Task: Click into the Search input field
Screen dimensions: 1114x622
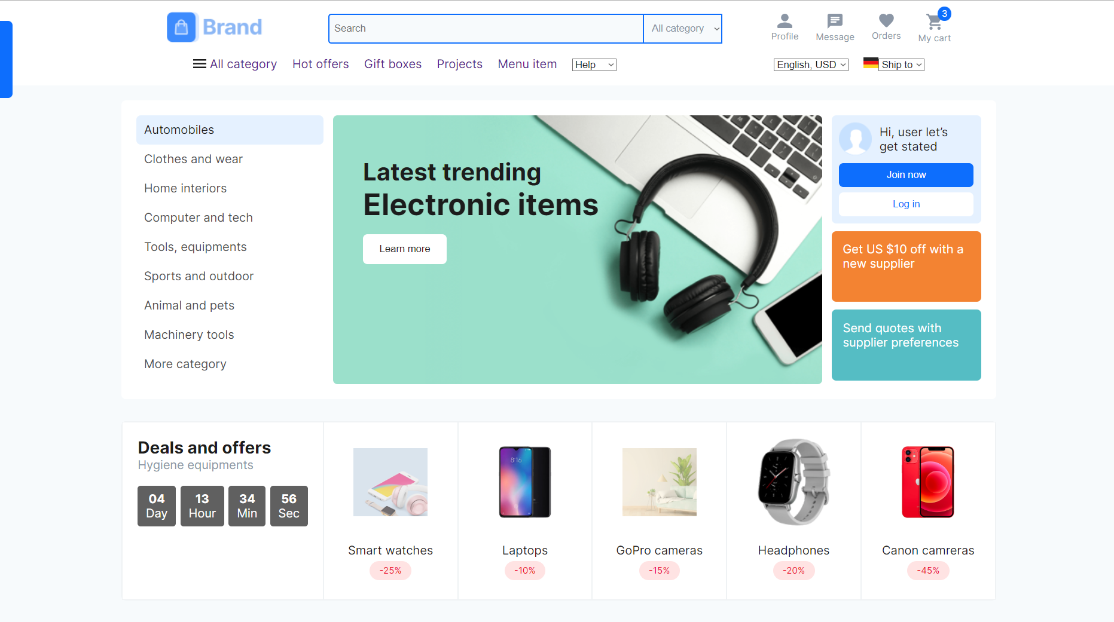Action: [486, 29]
